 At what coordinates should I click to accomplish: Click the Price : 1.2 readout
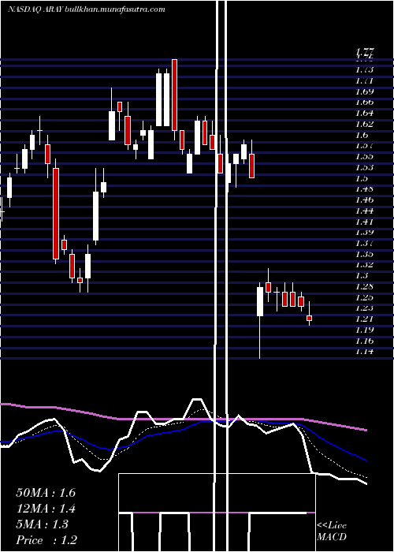(x=46, y=539)
